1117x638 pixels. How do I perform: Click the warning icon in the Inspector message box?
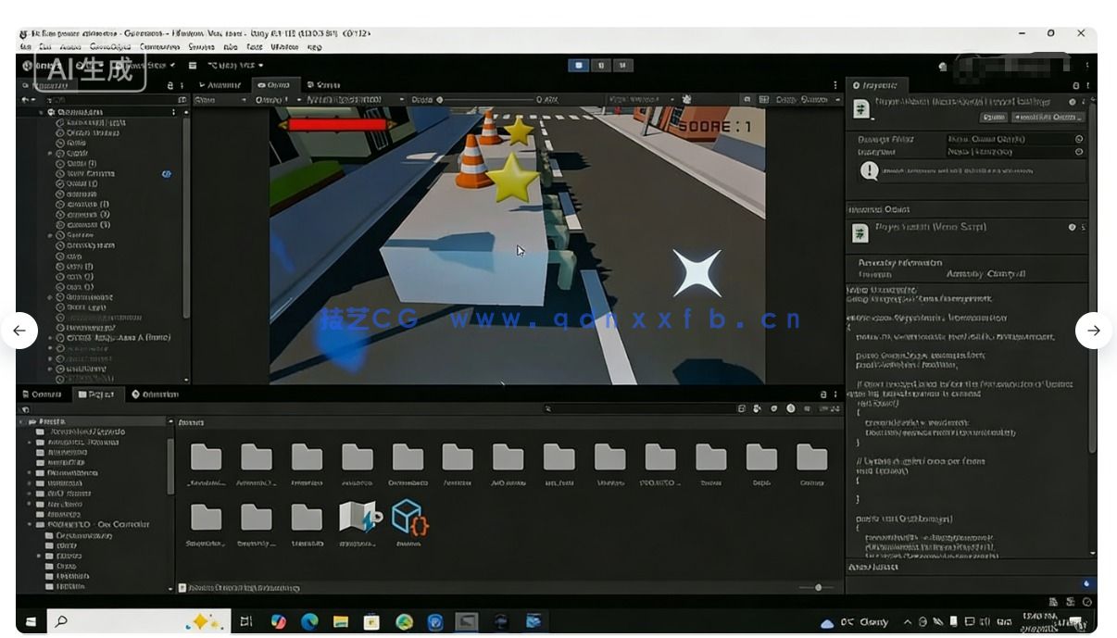(871, 170)
